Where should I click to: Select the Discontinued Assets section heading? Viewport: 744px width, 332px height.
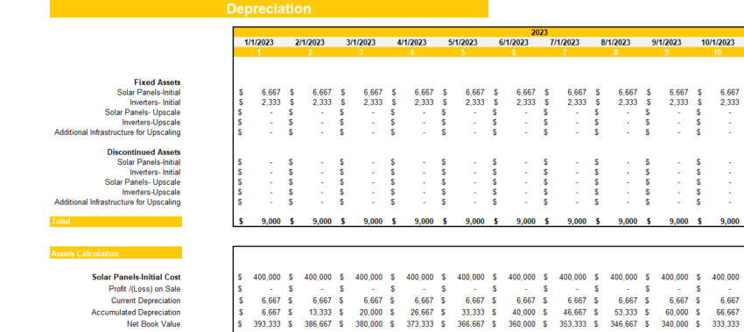coord(144,152)
